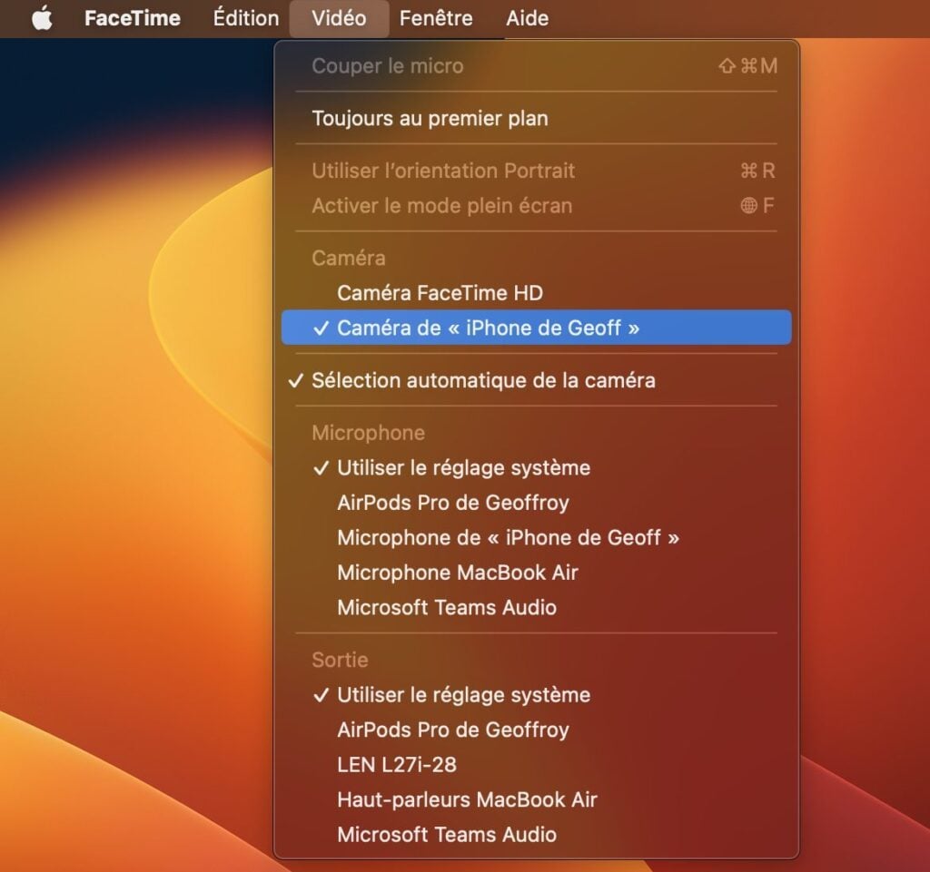Choose AirPods Pro de Geoffroy as output

[x=536, y=730]
